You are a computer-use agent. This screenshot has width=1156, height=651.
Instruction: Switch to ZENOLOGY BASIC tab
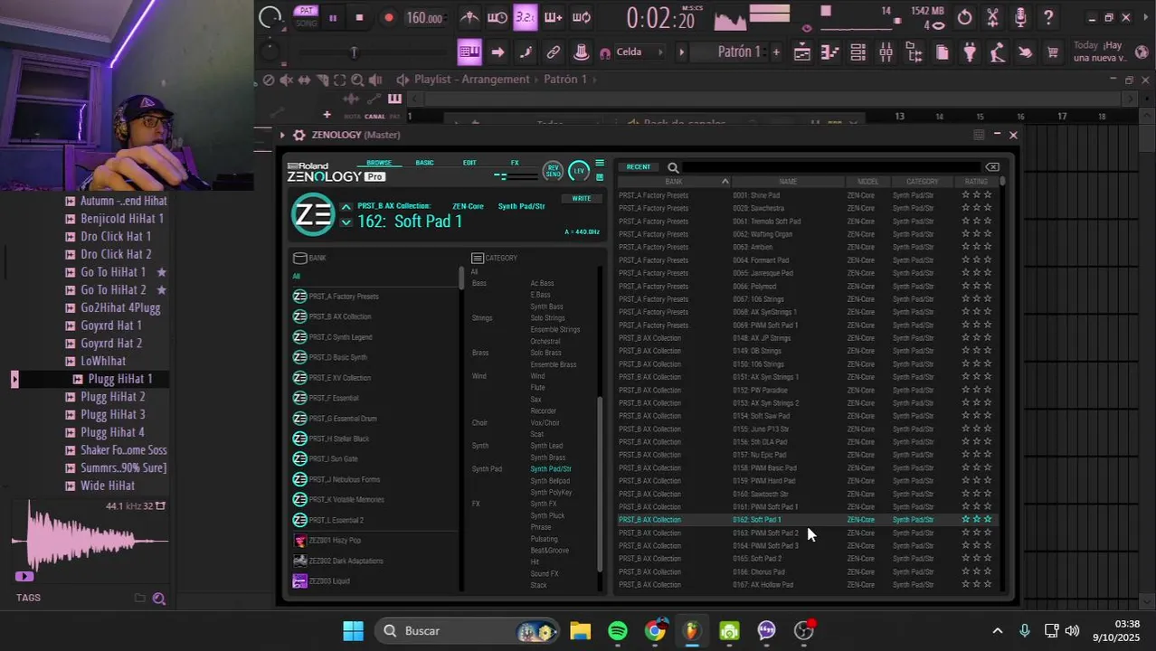point(424,163)
